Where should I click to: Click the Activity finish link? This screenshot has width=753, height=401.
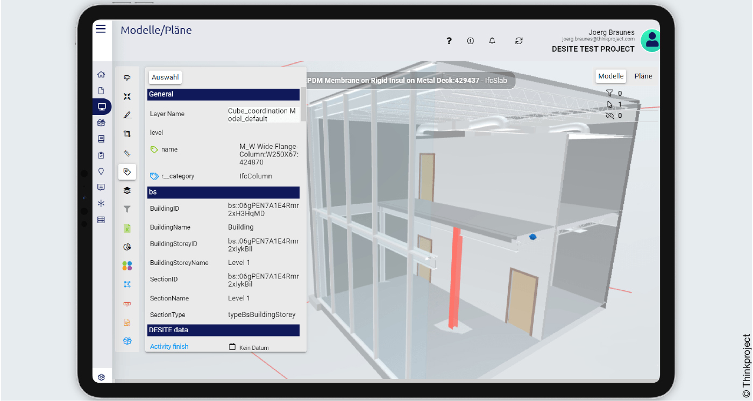169,346
